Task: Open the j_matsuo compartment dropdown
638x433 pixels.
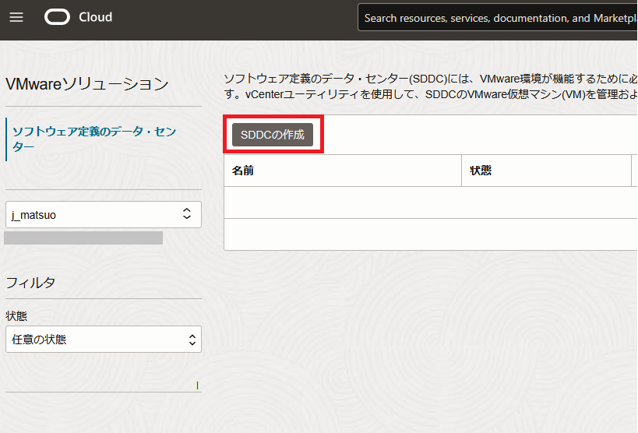Action: point(104,214)
